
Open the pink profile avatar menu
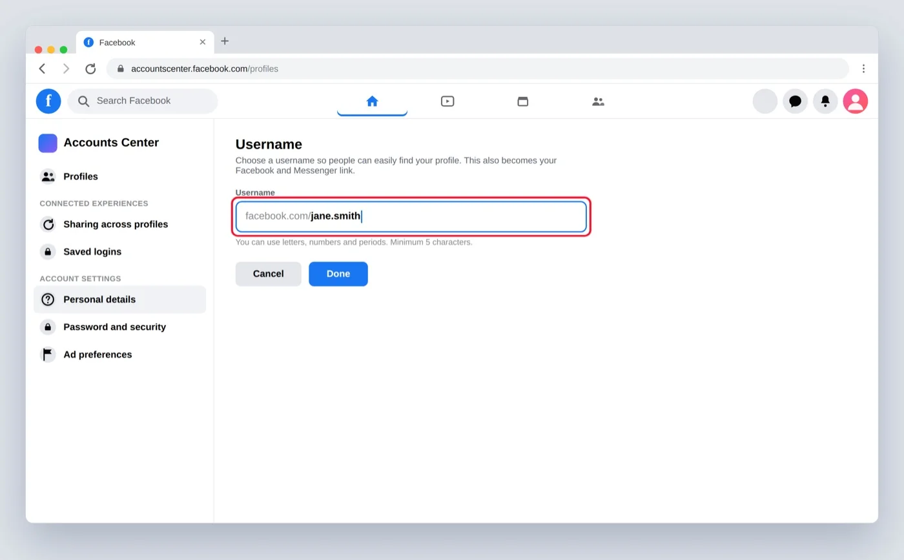click(x=856, y=101)
